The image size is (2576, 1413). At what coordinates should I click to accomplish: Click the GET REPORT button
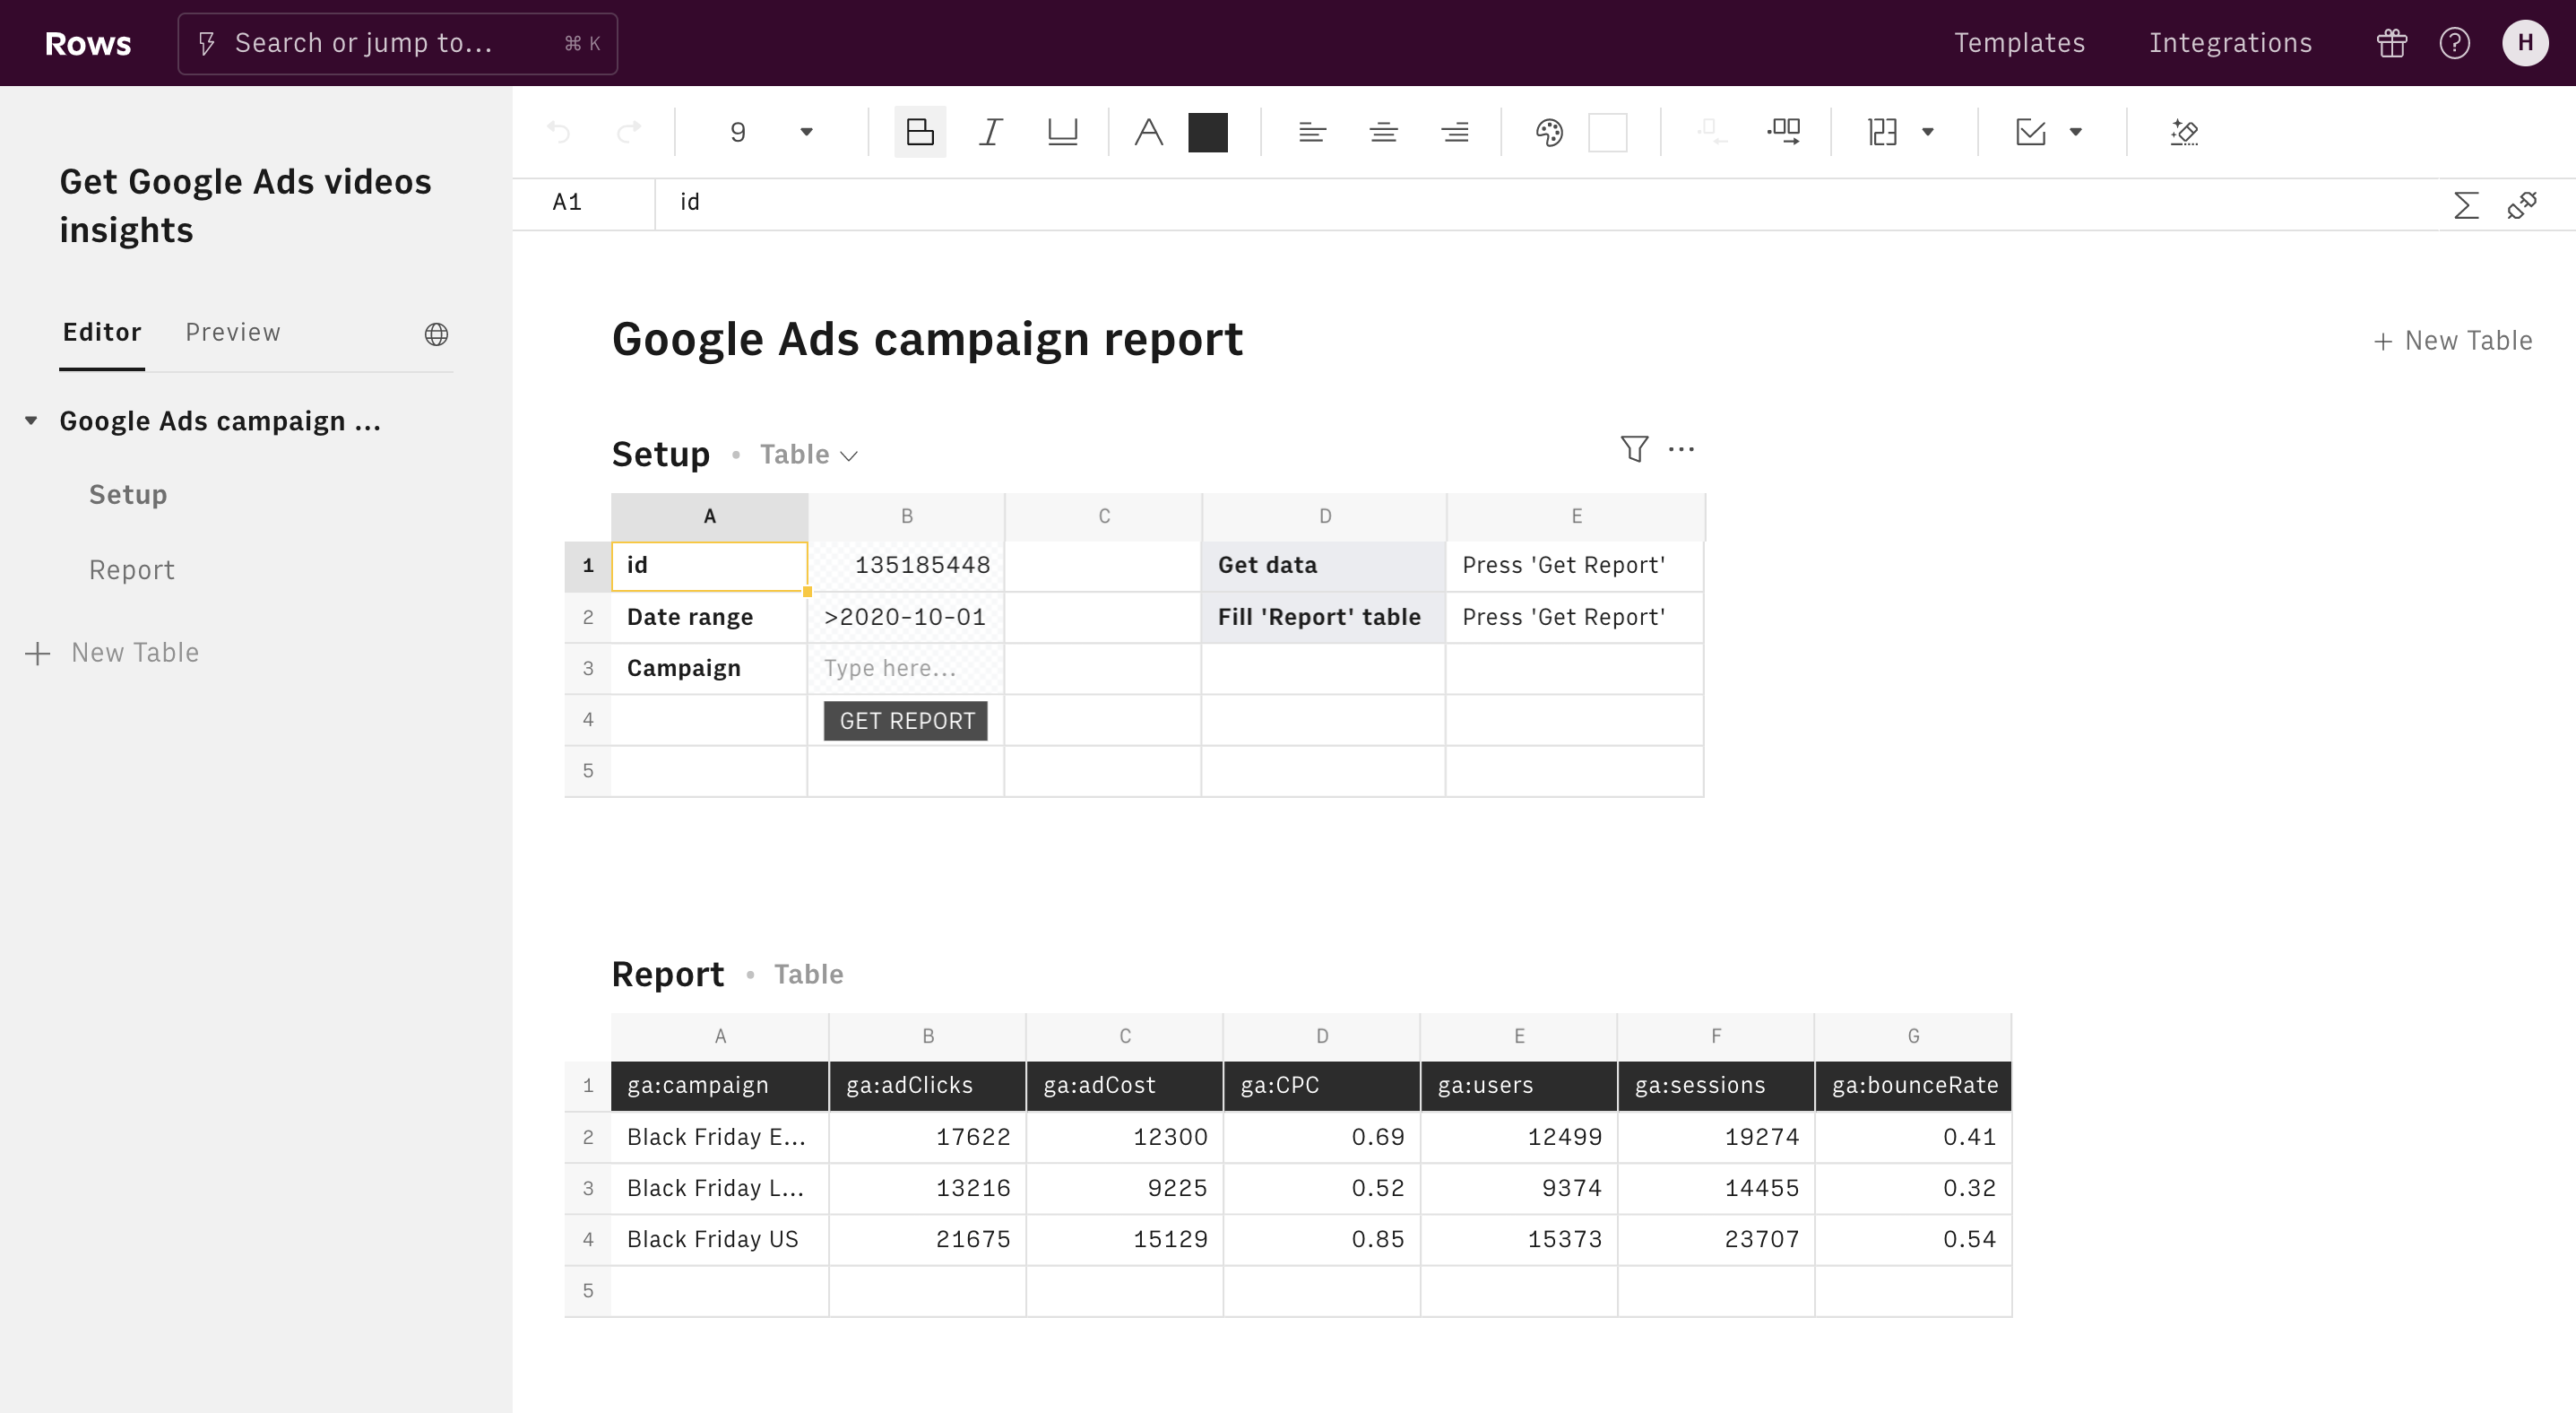(x=906, y=719)
